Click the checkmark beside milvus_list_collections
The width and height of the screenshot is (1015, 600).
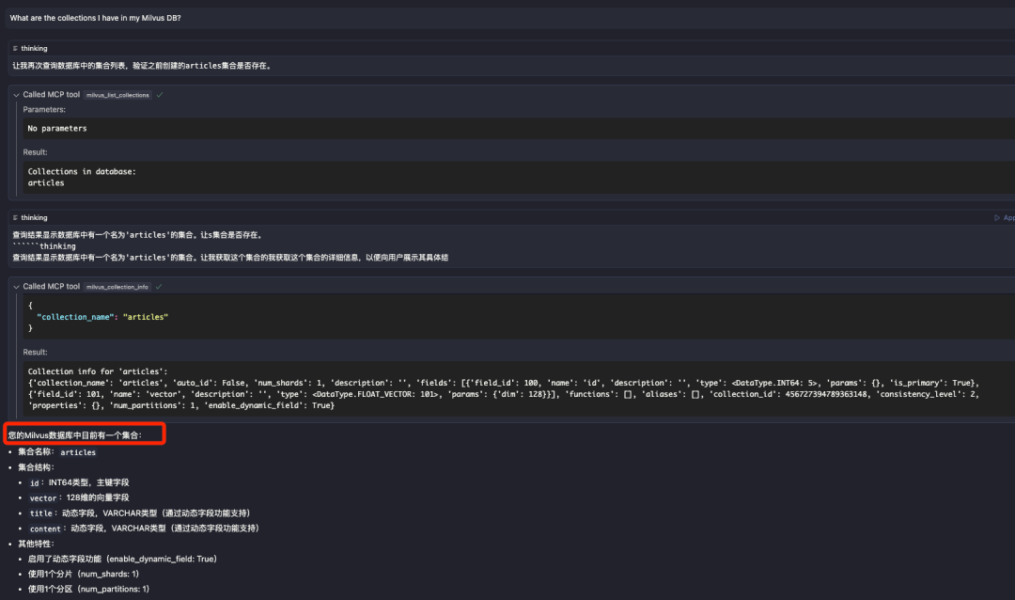point(160,95)
